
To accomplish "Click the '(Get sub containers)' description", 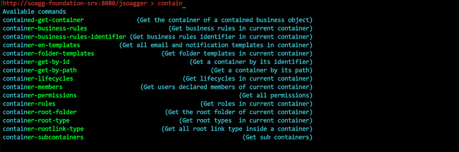I will tap(278, 137).
